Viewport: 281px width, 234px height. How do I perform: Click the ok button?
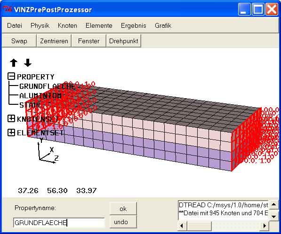pos(123,209)
